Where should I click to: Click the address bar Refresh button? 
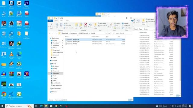coord(109,33)
